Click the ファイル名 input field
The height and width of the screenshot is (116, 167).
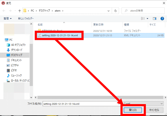click(82, 104)
